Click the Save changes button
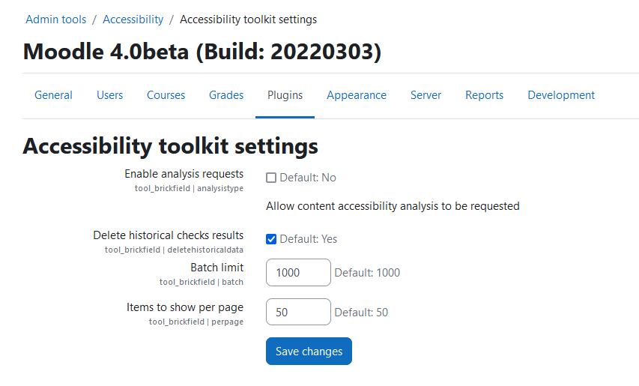 point(309,351)
